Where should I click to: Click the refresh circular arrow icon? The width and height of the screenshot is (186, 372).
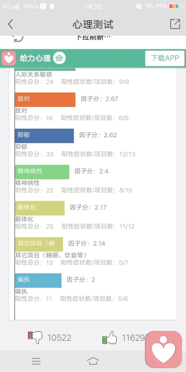[x=18, y=39]
